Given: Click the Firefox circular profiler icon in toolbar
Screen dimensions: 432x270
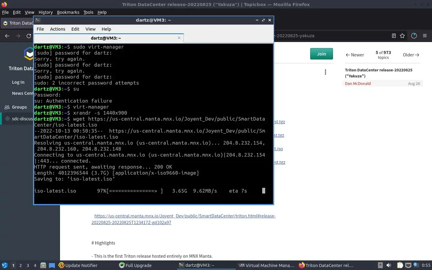Looking at the screenshot, I should click(x=414, y=36).
